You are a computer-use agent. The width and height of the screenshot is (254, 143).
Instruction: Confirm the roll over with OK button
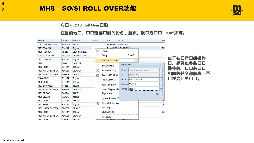158,94
